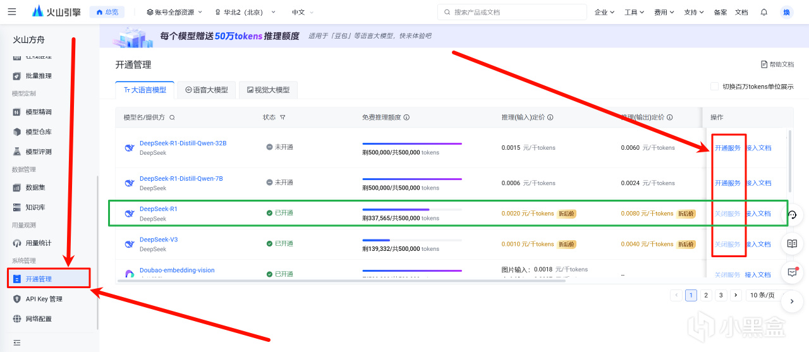Click 开通服务 for DeepSeek-R1-Distill-Qwen-32B
The height and width of the screenshot is (352, 809).
[727, 148]
